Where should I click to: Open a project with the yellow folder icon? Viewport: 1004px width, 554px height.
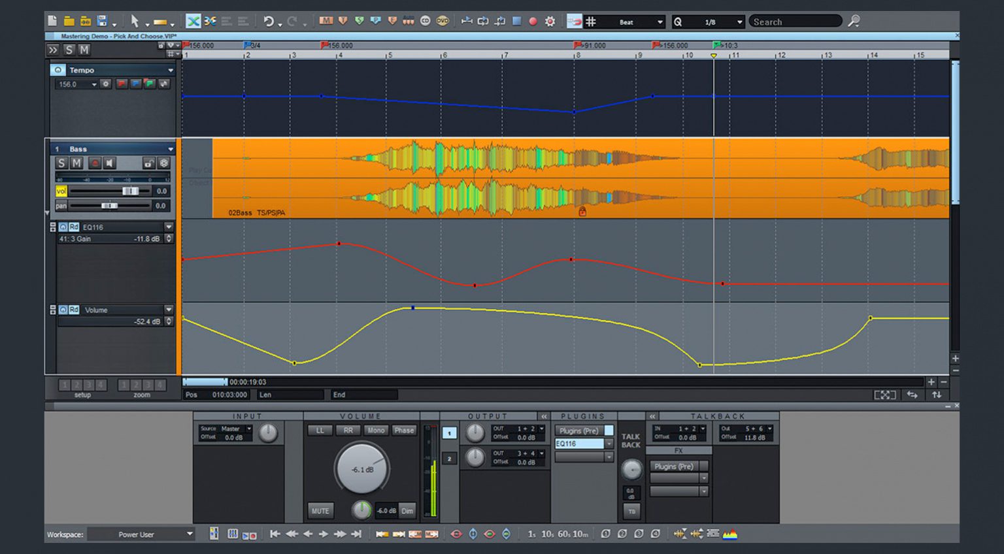69,21
